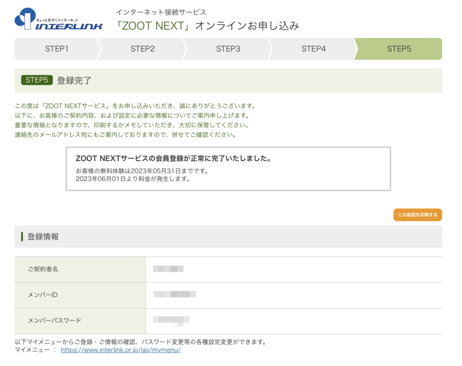Select the STEP3 progress tab
This screenshot has width=462, height=366.
pos(228,49)
